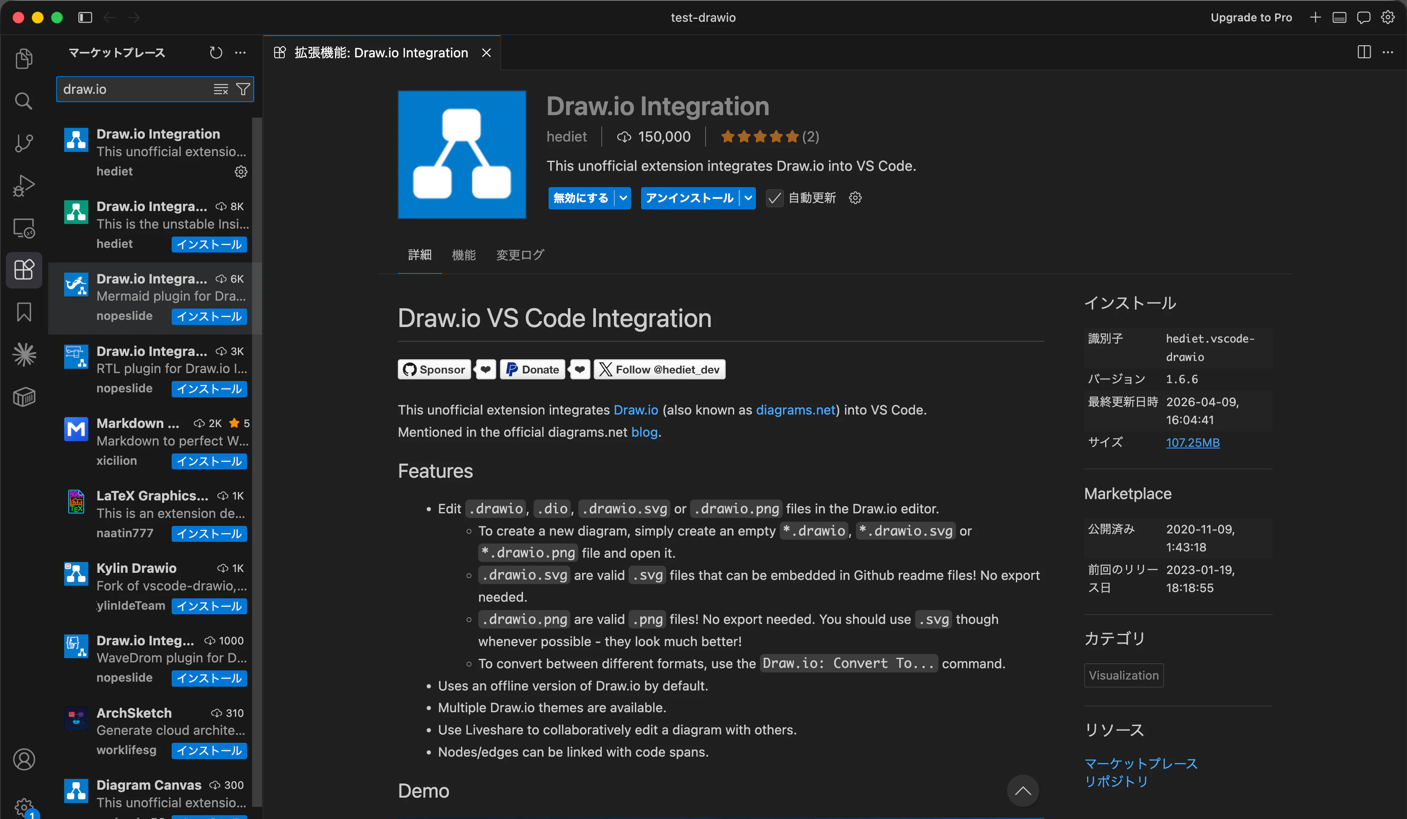Switch to the 機能 tab
Screen dimensions: 1407x819
coord(464,255)
